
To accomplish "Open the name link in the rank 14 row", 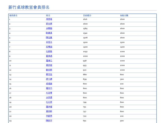I will coord(49,79).
